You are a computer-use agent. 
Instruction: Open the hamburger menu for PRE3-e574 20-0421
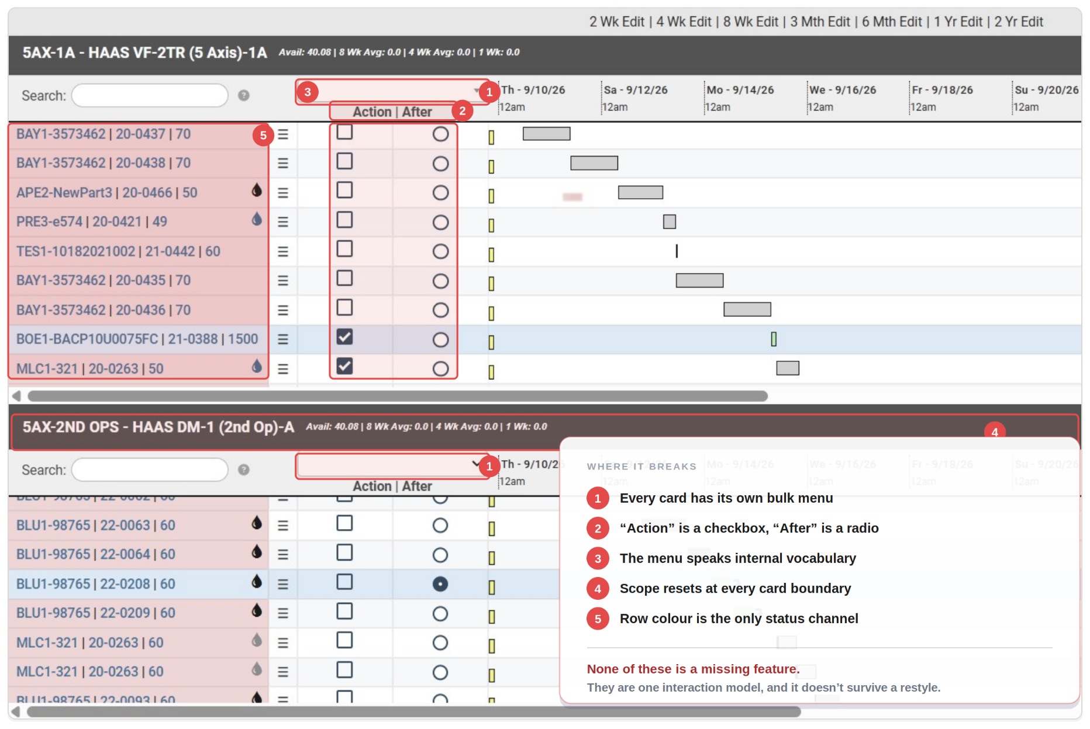[283, 222]
